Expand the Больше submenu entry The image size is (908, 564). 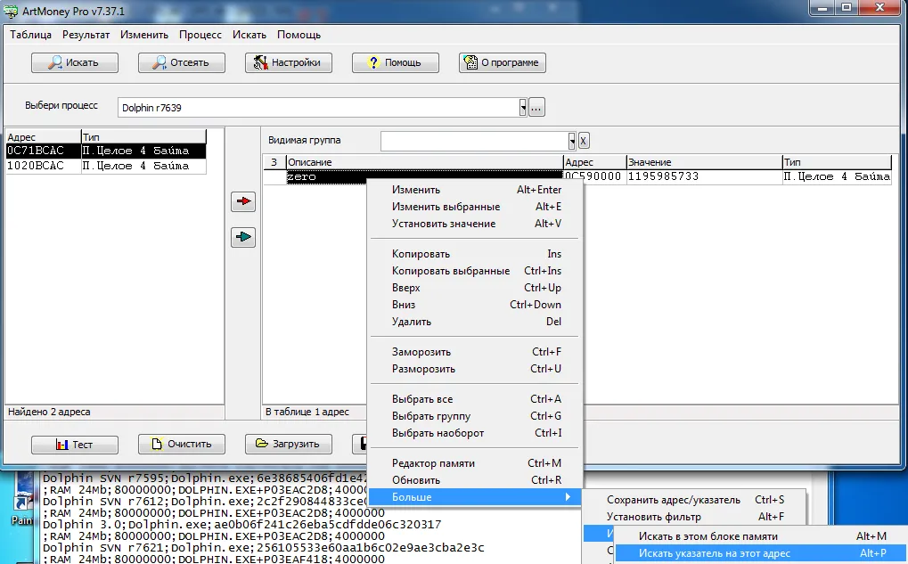pos(475,496)
